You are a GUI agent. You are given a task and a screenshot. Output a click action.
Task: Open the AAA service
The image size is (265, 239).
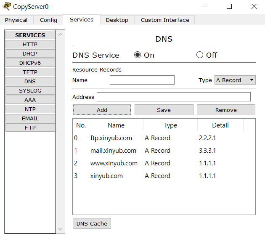pyautogui.click(x=30, y=100)
